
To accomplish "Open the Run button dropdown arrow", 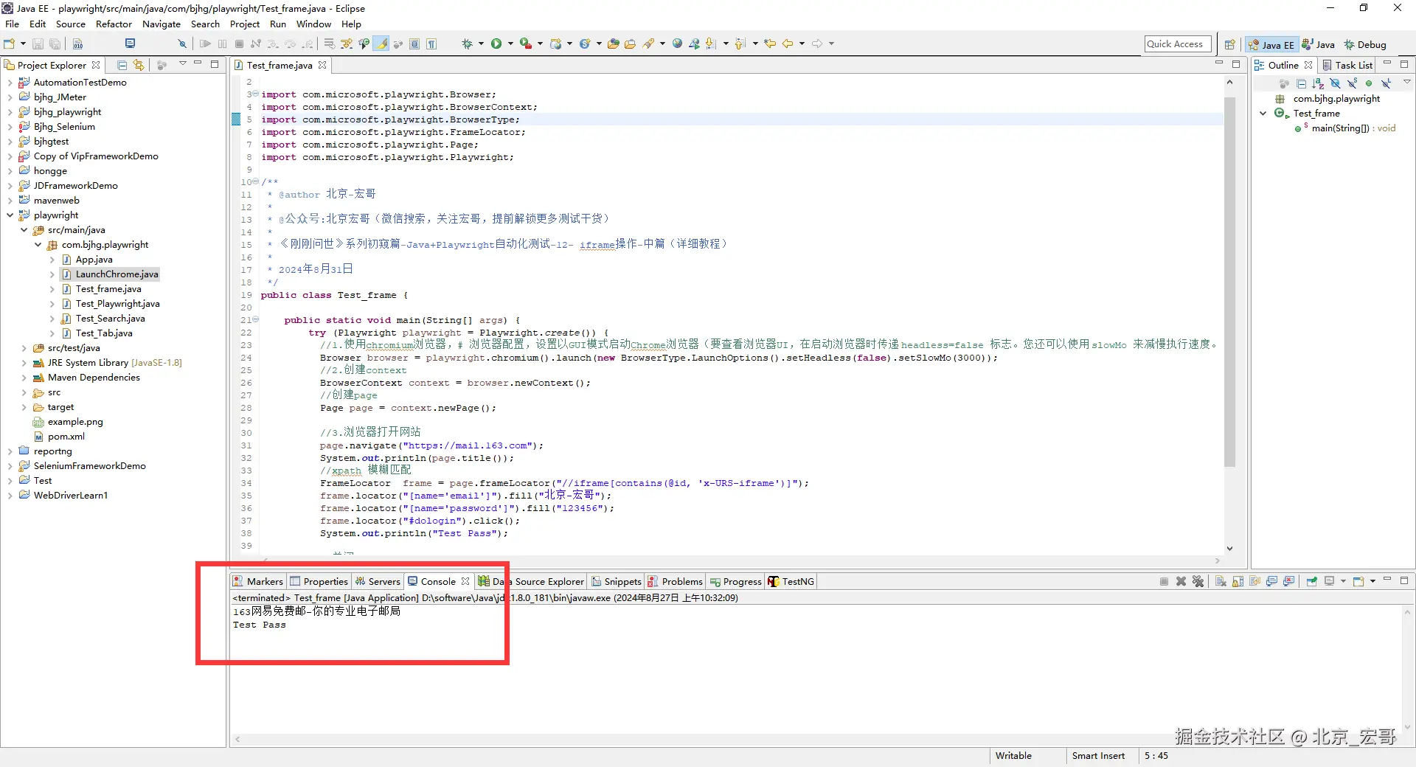I will coord(510,44).
